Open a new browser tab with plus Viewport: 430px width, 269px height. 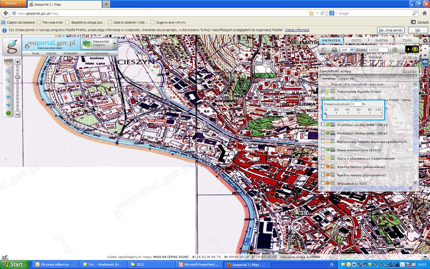[106, 4]
